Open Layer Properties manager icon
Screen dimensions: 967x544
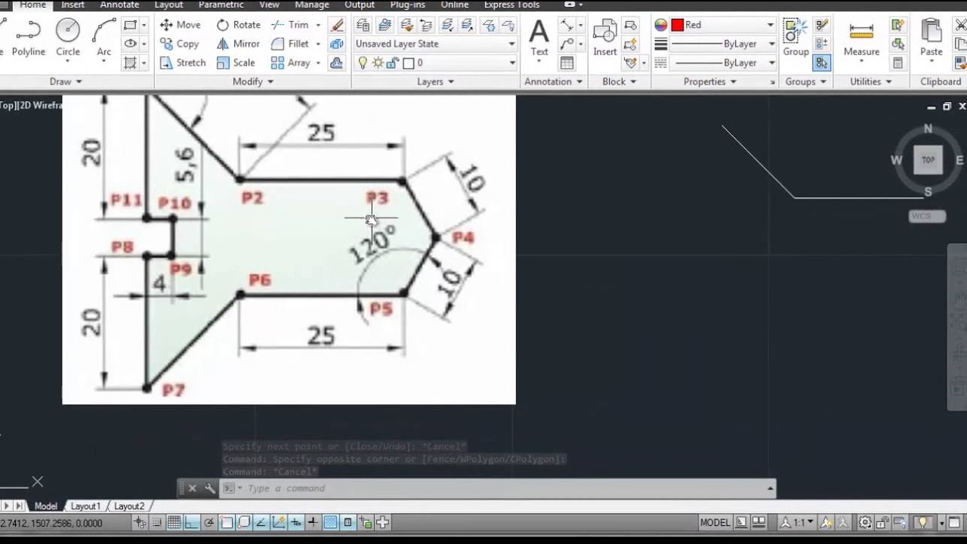click(x=363, y=25)
